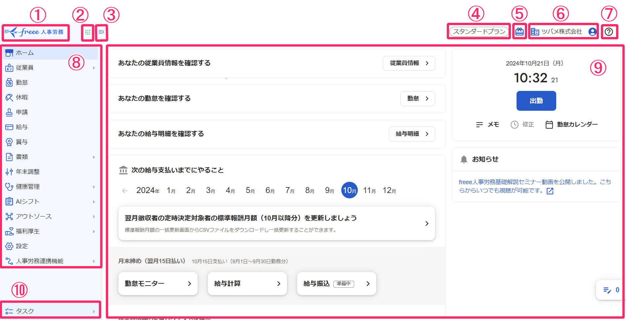Open the 勤怠モニター card
626x320 pixels.
[x=158, y=284]
